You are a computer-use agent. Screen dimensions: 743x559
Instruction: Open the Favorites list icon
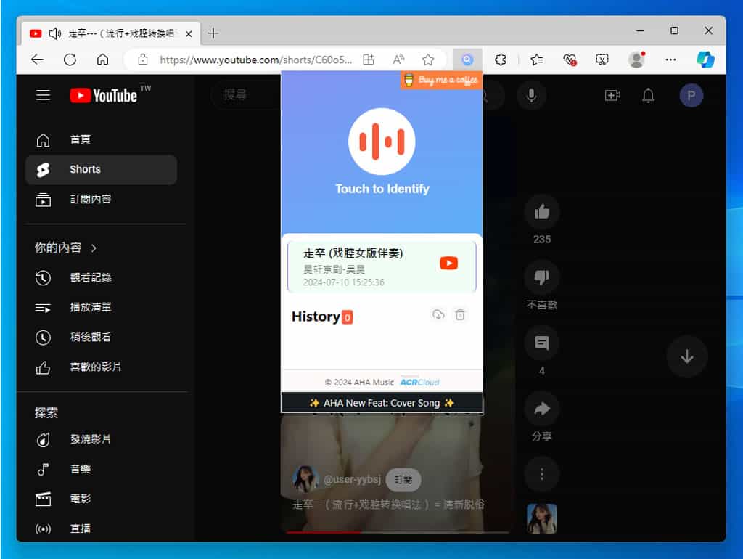(536, 60)
